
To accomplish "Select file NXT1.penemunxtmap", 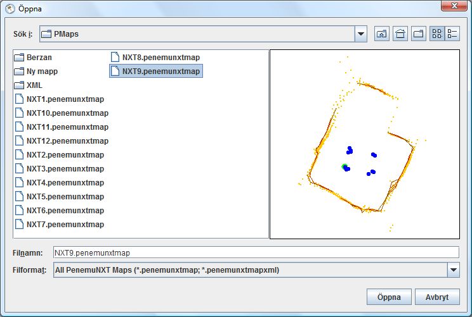I will 59,99.
